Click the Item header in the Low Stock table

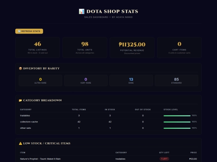click(23, 153)
